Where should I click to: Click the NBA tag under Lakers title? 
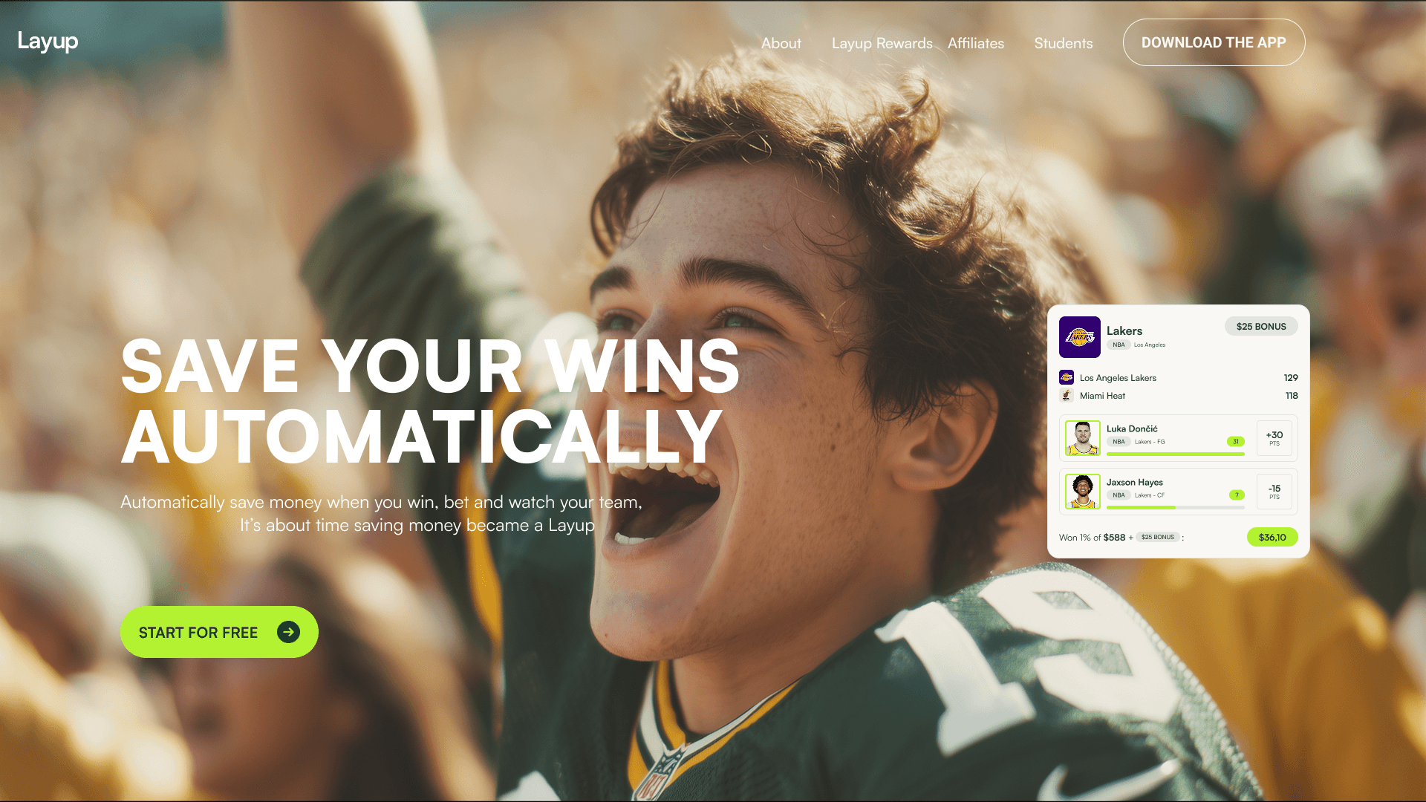pyautogui.click(x=1119, y=345)
